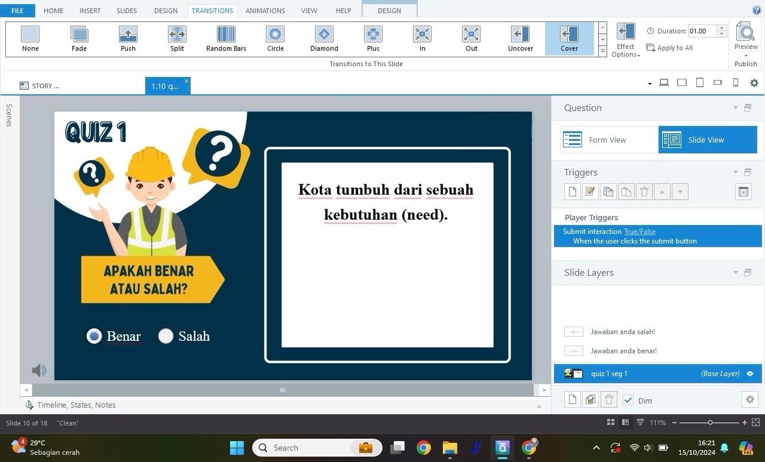Screen dimensions: 765x462
Task: Switch to Slide View
Action: click(708, 140)
